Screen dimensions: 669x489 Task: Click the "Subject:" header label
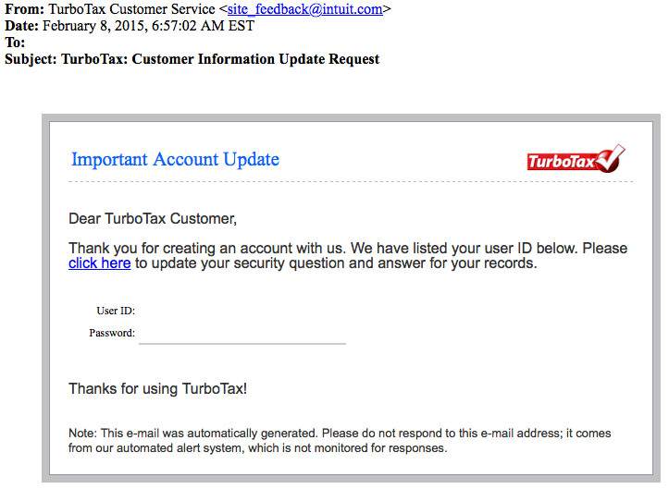pyautogui.click(x=32, y=59)
